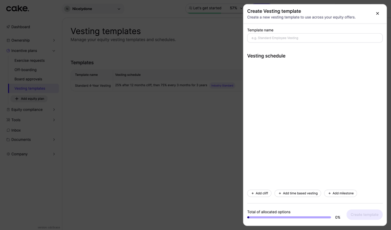The image size is (391, 230).
Task: Click the Equity compliance icon
Action: pos(8,110)
